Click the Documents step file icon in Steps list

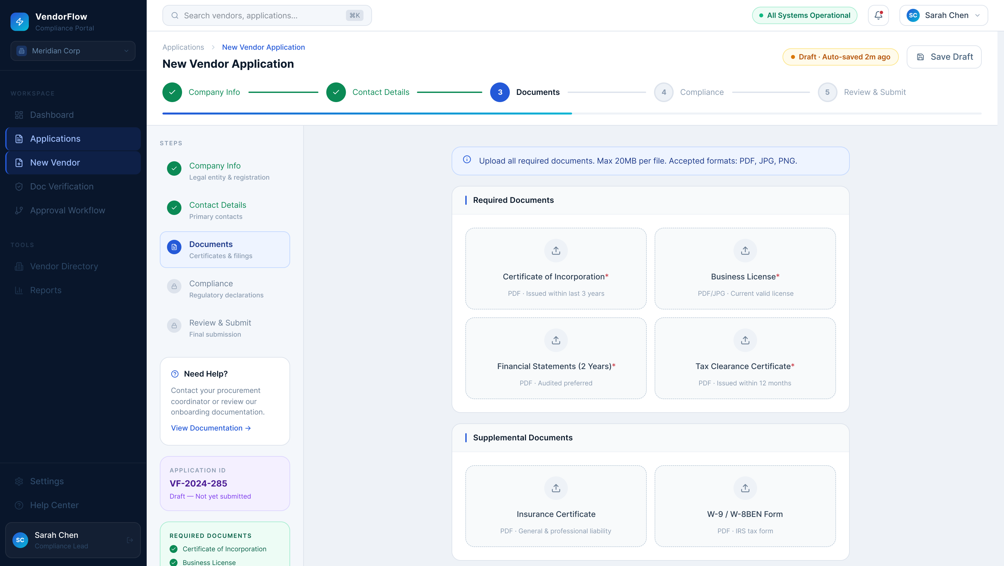(x=174, y=247)
